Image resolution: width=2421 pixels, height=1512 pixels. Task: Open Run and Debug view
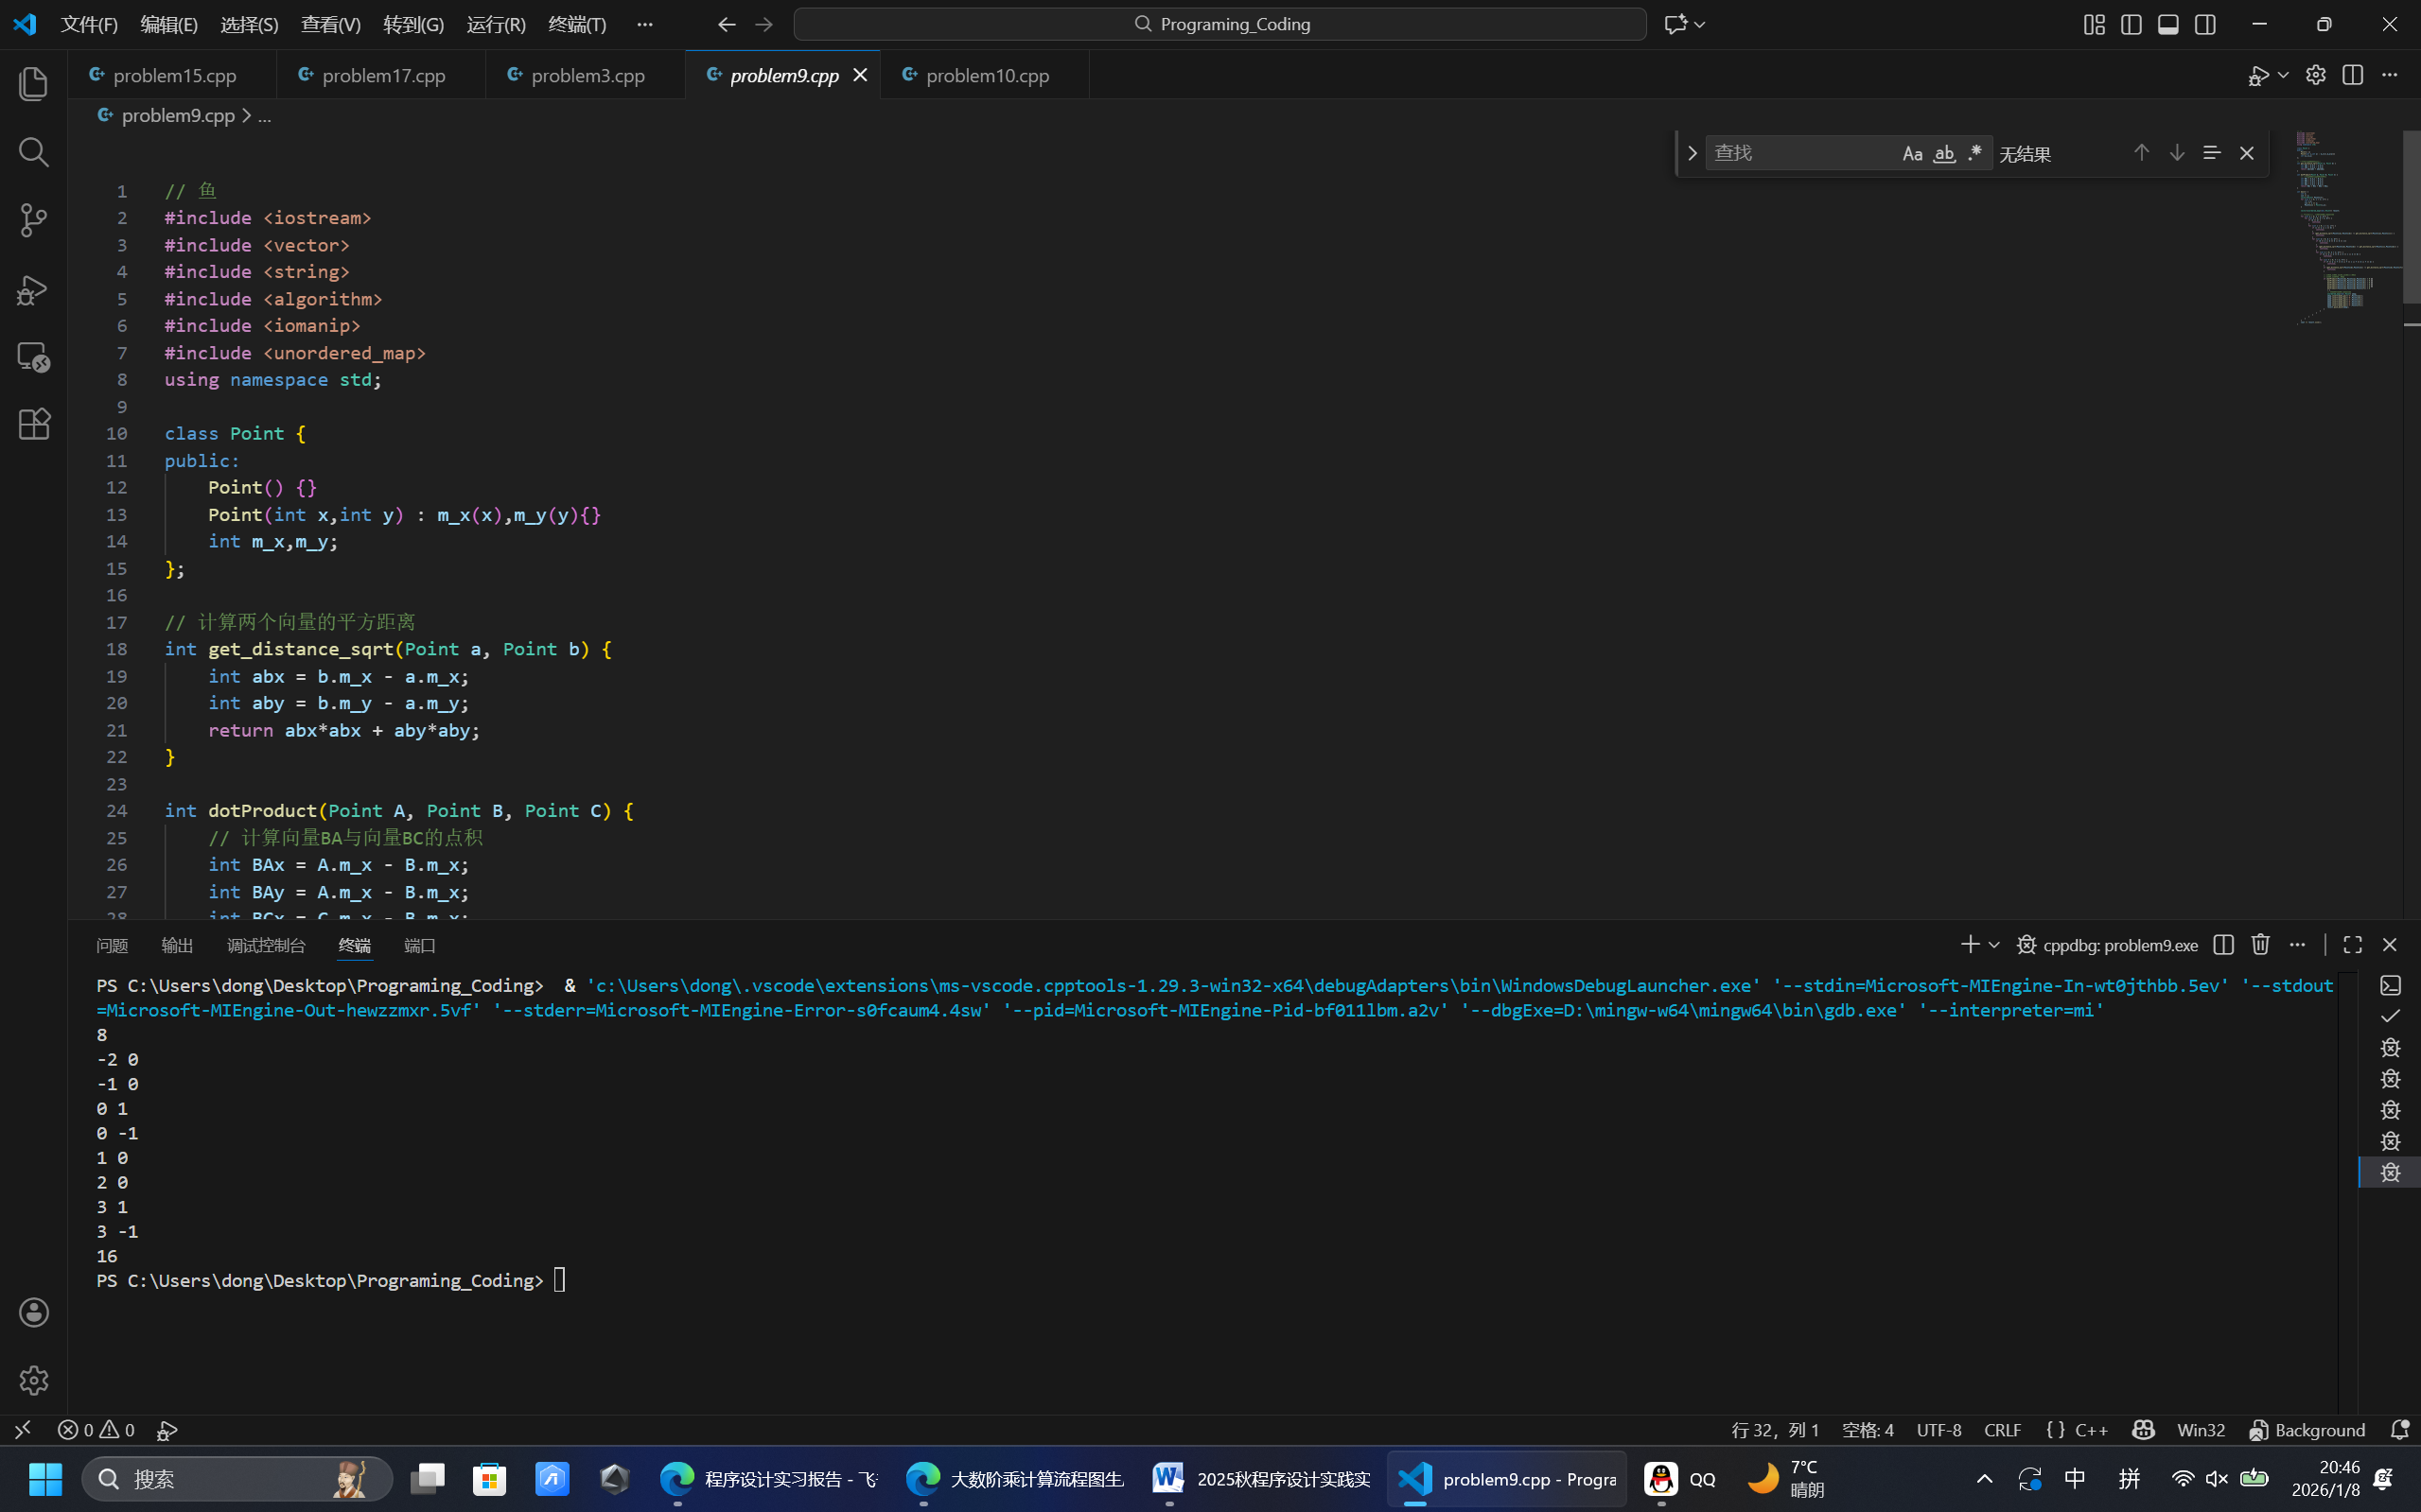tap(34, 290)
